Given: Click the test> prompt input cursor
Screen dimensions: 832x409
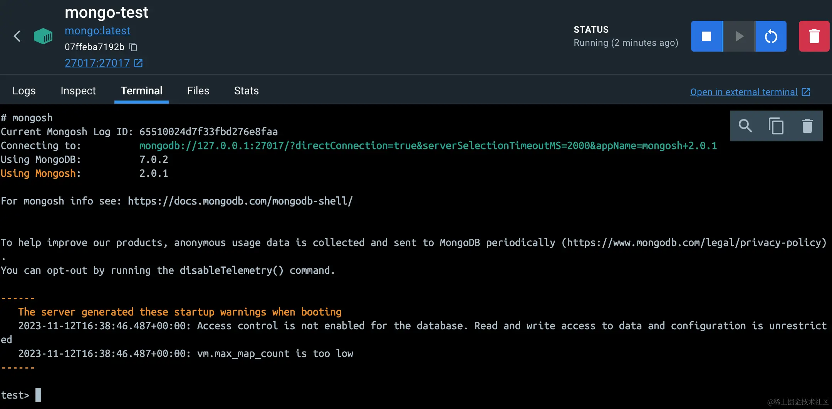Looking at the screenshot, I should [x=38, y=395].
